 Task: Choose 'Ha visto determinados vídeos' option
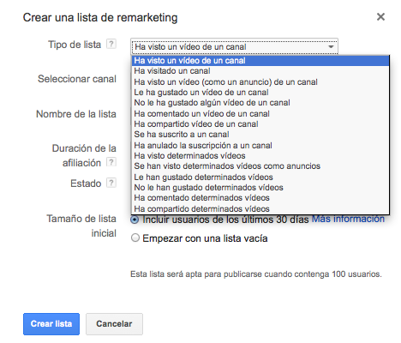pyautogui.click(x=260, y=156)
